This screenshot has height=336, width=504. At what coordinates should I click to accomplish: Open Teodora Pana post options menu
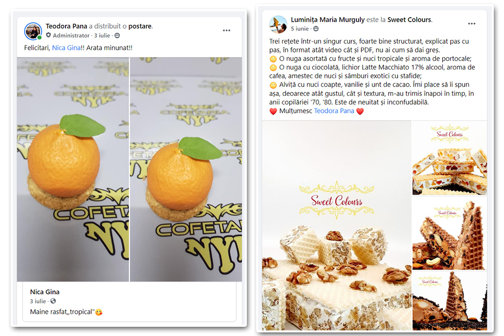coord(227,30)
